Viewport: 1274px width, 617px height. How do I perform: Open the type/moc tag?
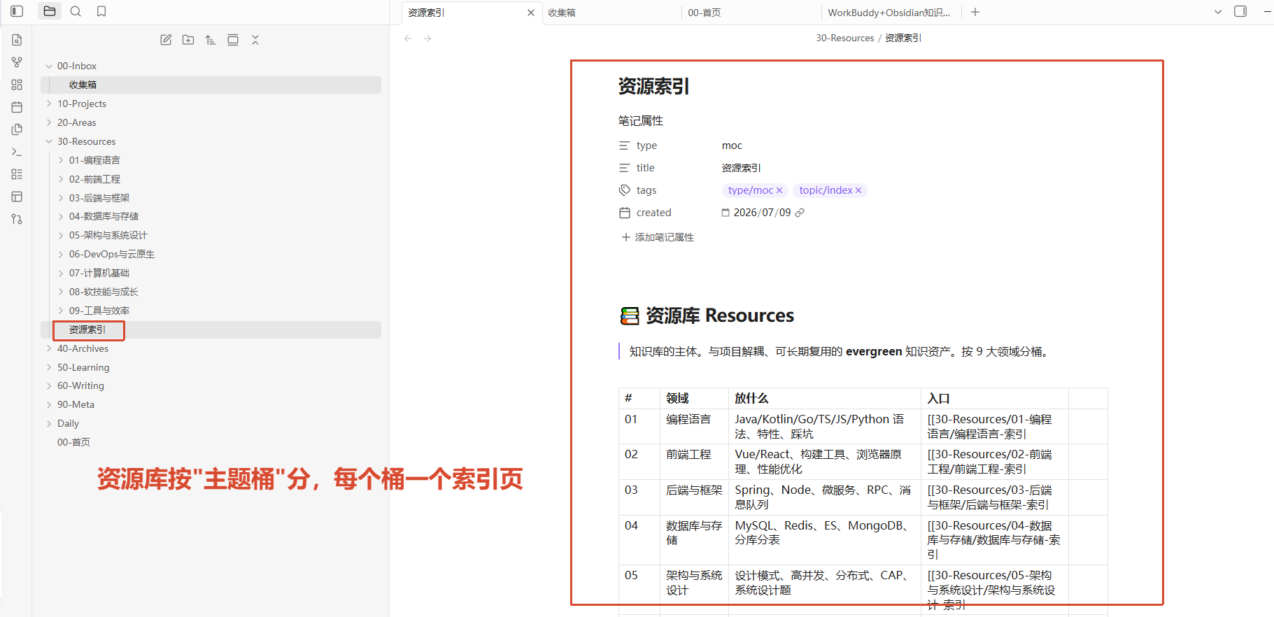[x=750, y=190]
